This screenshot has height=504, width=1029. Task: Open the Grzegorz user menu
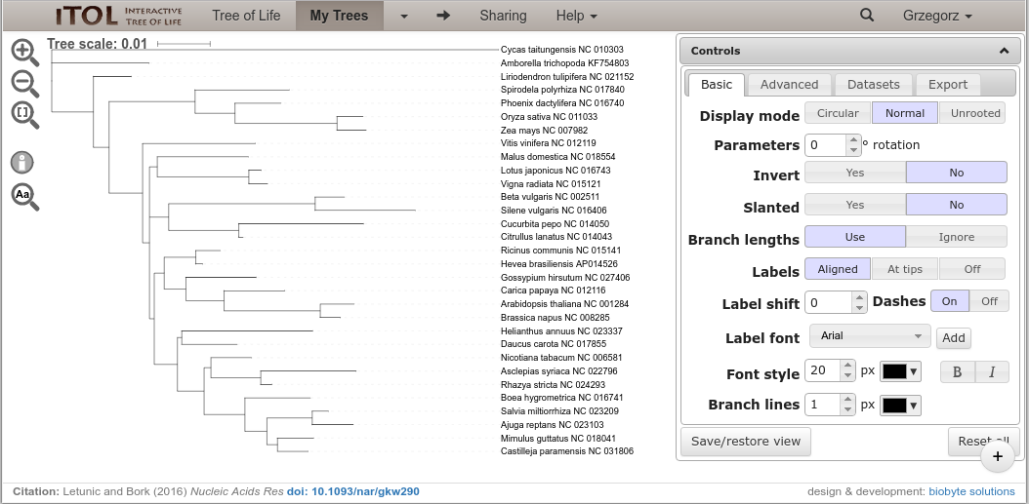[937, 16]
